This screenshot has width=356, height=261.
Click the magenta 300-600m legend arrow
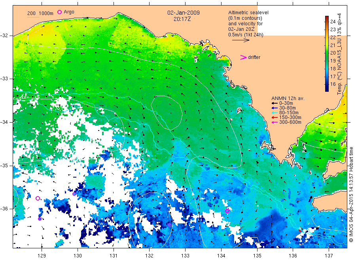[275, 122]
